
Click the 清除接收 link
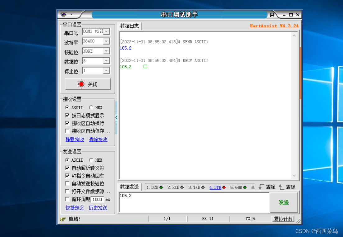pos(98,140)
